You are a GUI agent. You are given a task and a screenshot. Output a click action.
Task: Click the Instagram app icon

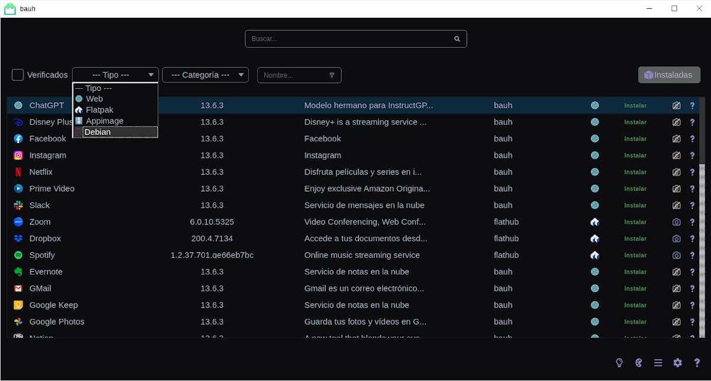point(18,155)
